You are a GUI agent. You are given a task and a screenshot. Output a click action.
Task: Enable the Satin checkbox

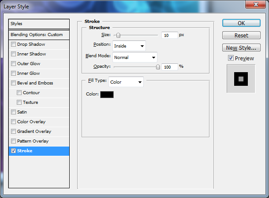(x=13, y=112)
